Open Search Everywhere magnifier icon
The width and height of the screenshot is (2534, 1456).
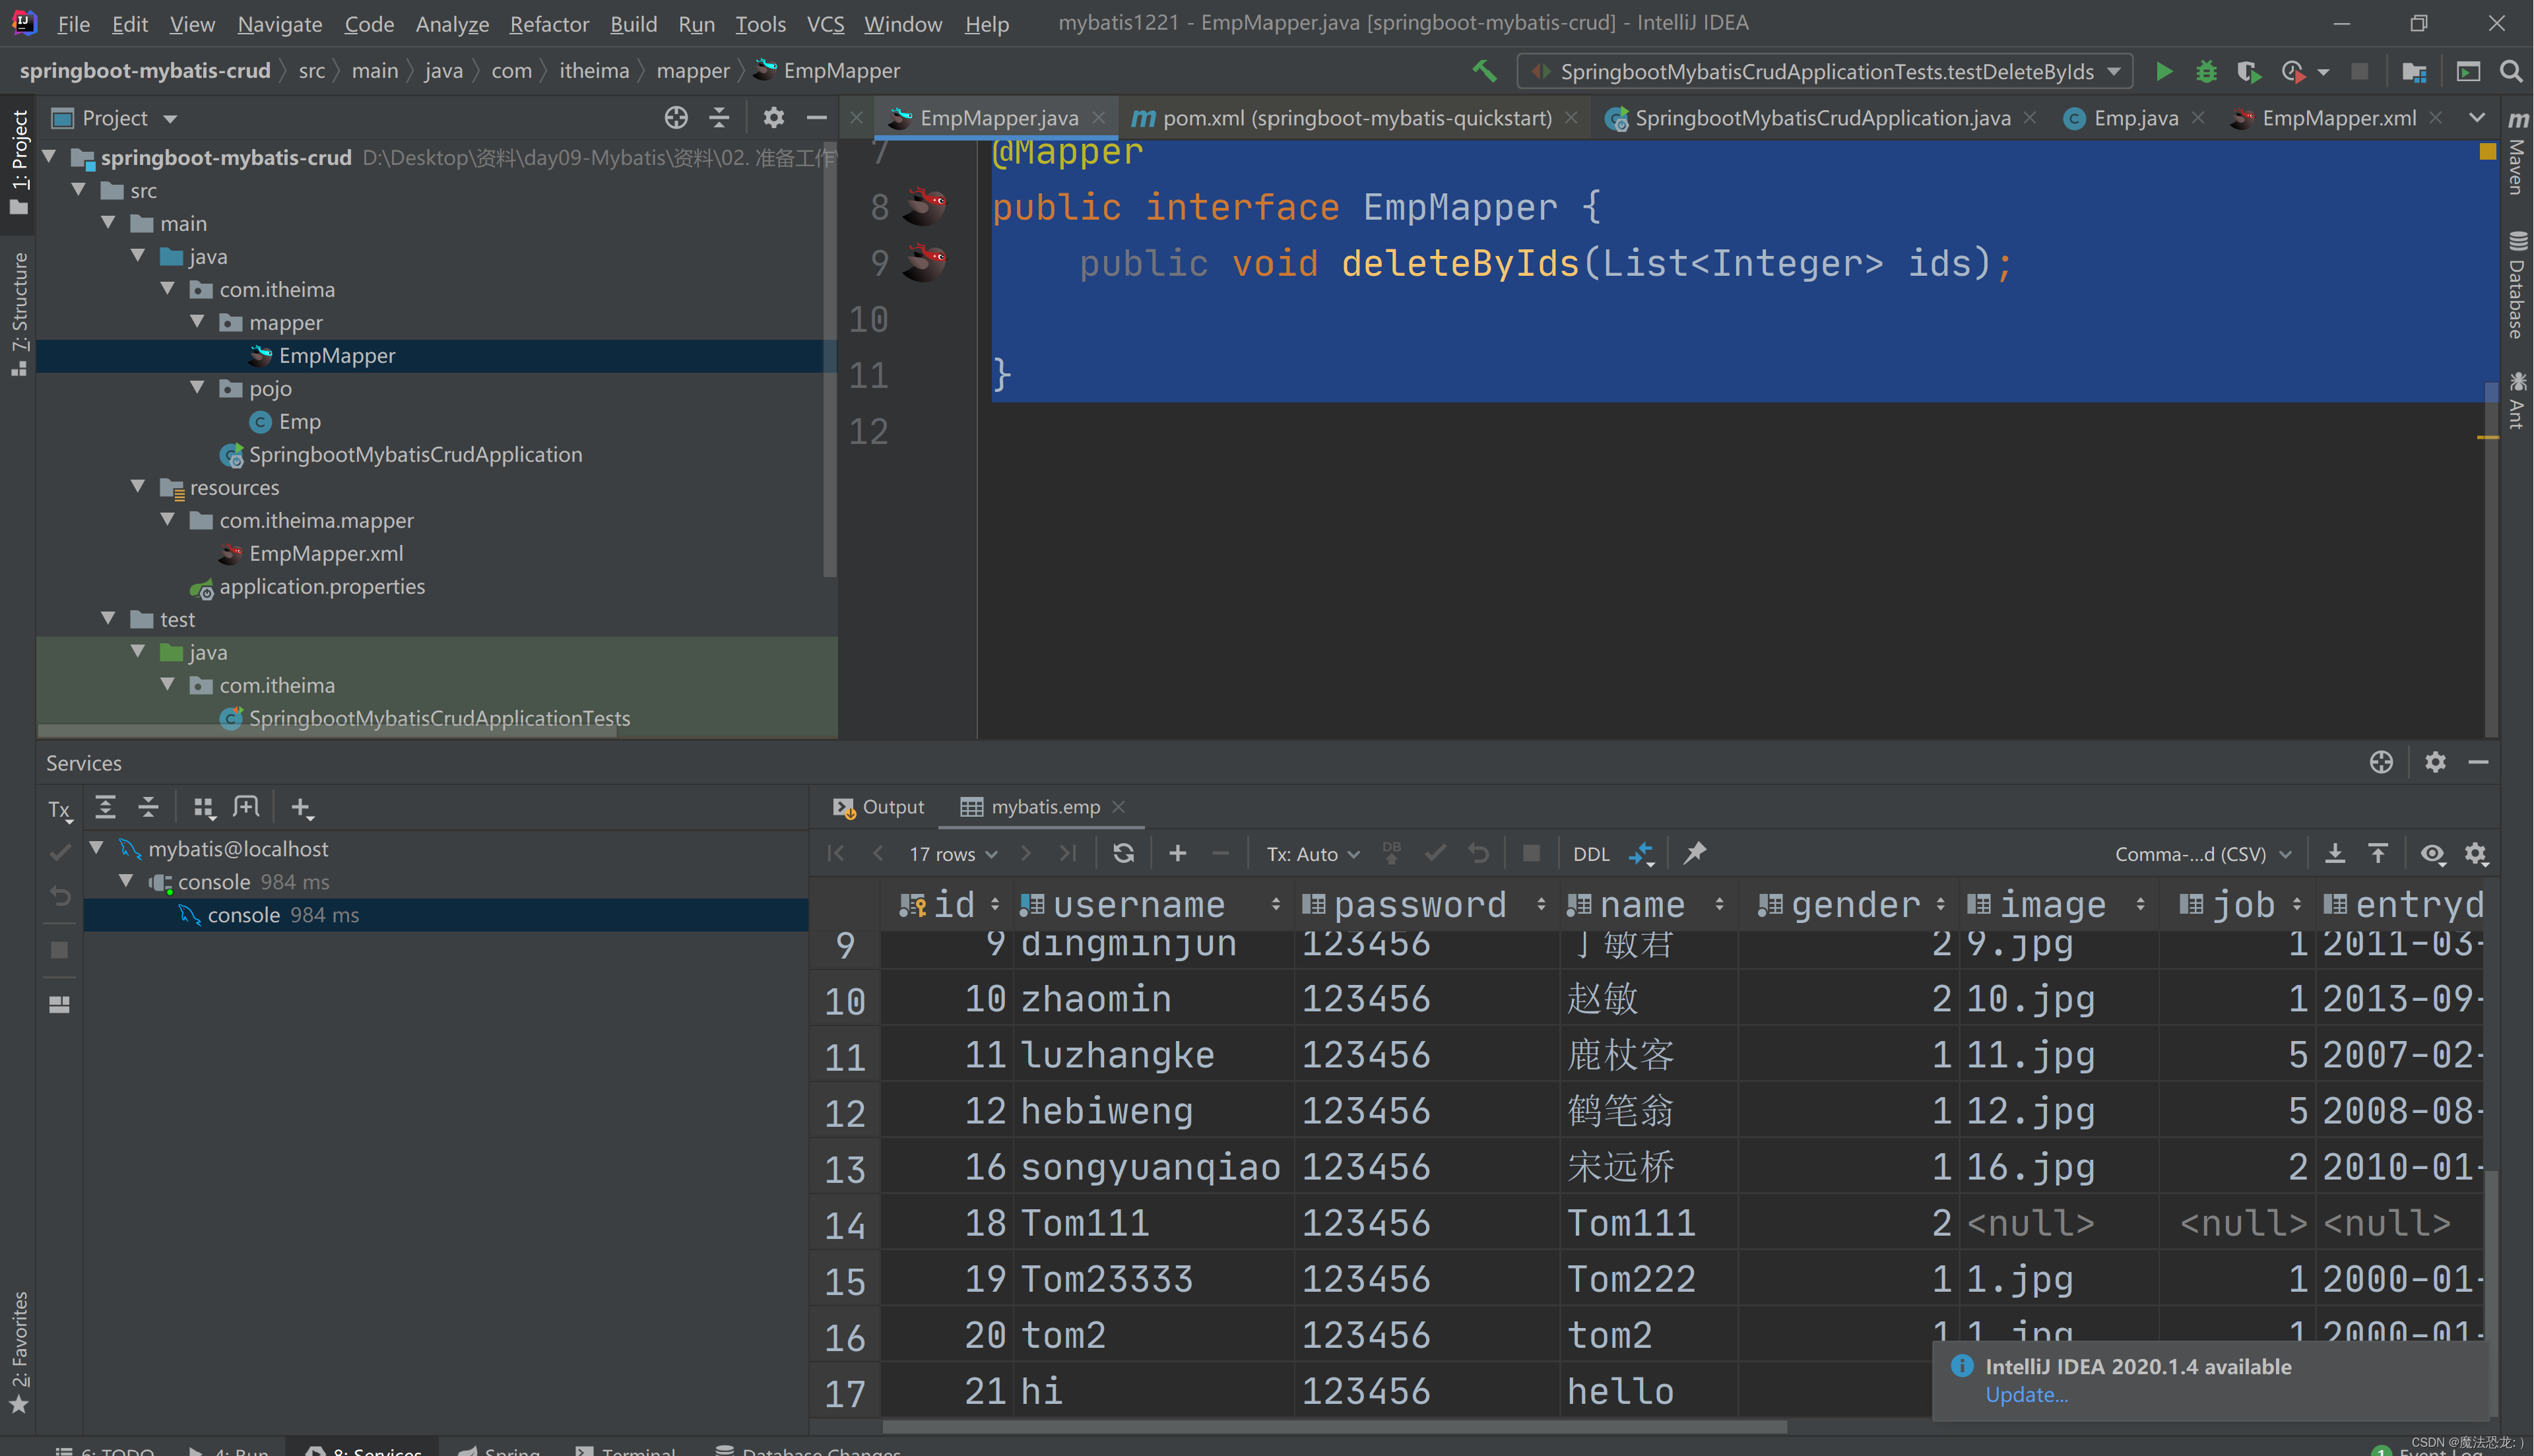[x=2510, y=71]
